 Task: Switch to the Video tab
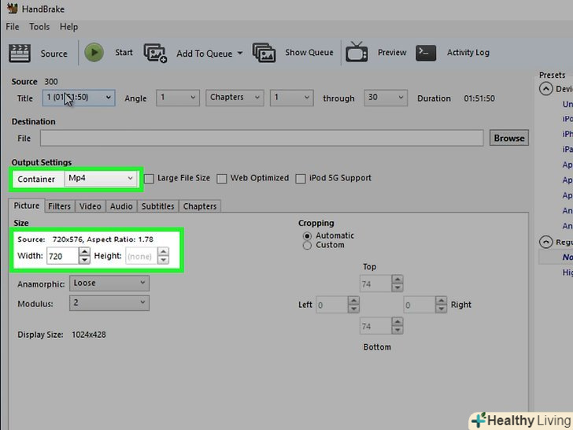91,206
